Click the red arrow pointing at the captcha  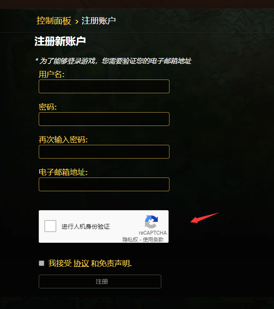pos(205,217)
